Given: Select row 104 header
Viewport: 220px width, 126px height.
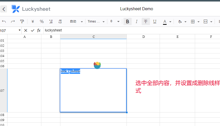Looking at the screenshot, I should pos(4,56).
